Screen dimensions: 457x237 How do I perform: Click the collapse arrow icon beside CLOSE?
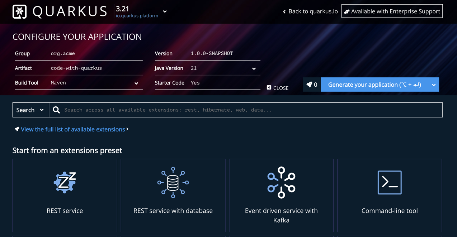click(x=269, y=87)
